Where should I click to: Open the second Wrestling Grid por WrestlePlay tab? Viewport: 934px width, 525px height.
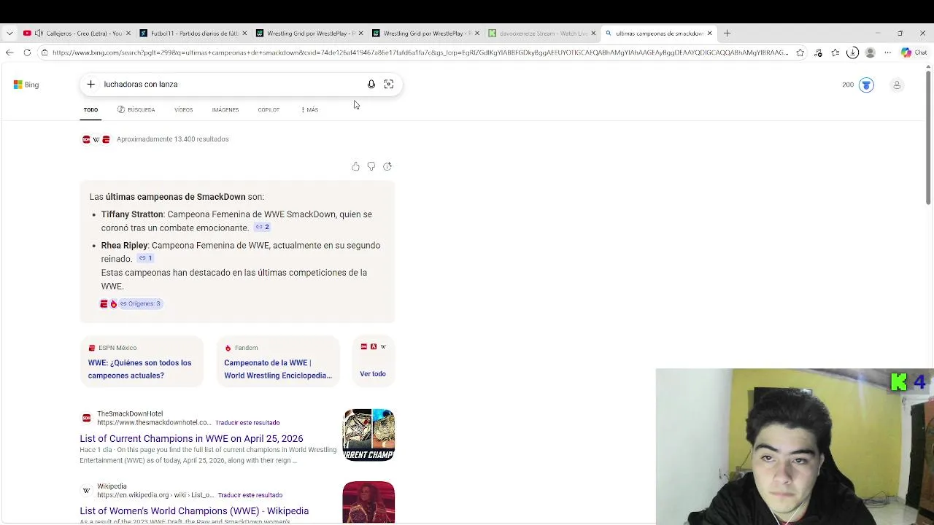[x=426, y=33]
